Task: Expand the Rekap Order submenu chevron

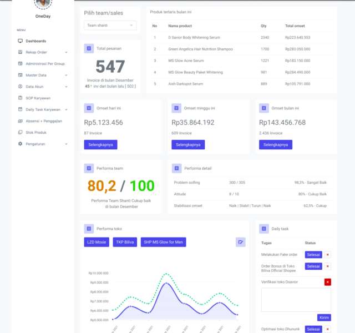Action: tap(66, 52)
